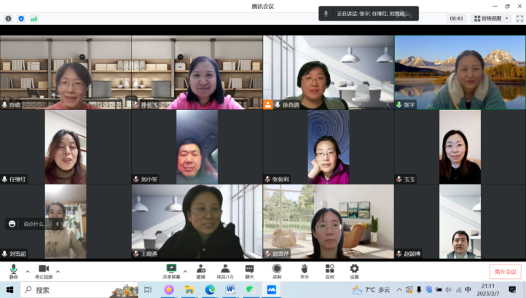Open system volume tray icon
526x298 pixels.
coord(449,289)
